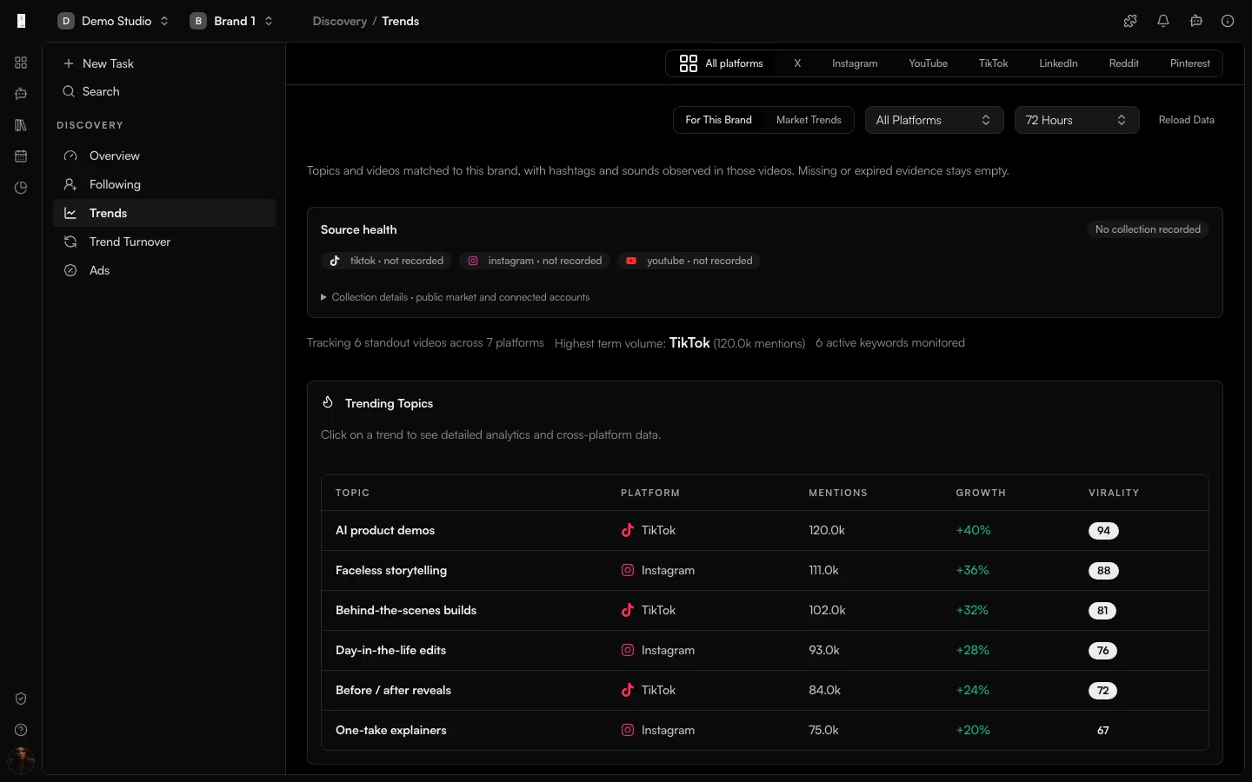Open the Brand 1 brand switcher
1252x782 pixels.
point(231,21)
